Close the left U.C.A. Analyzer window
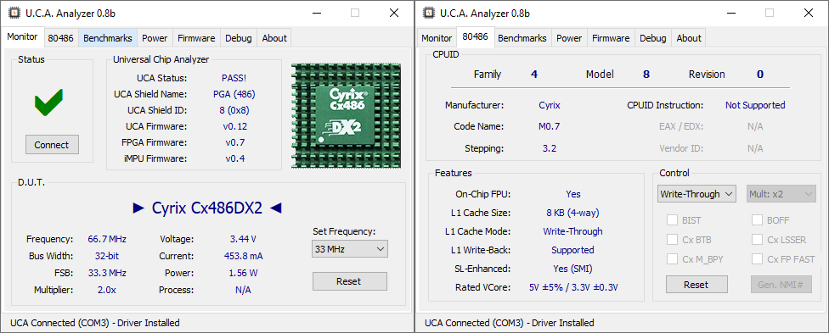Image resolution: width=829 pixels, height=333 pixels. pos(394,14)
